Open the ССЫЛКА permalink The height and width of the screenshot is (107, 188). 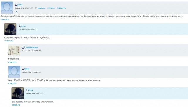click(x=51, y=8)
